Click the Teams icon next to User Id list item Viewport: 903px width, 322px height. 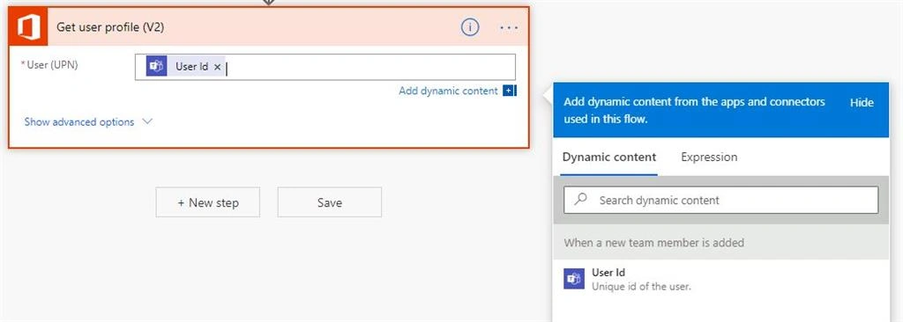[574, 279]
